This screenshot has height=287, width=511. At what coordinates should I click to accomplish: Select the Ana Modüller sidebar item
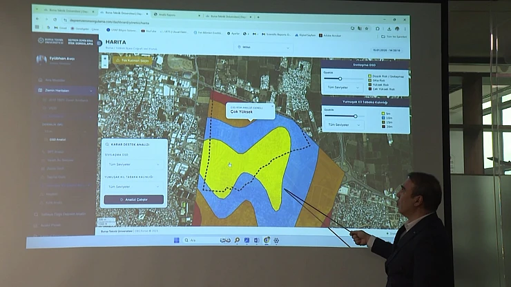point(54,80)
